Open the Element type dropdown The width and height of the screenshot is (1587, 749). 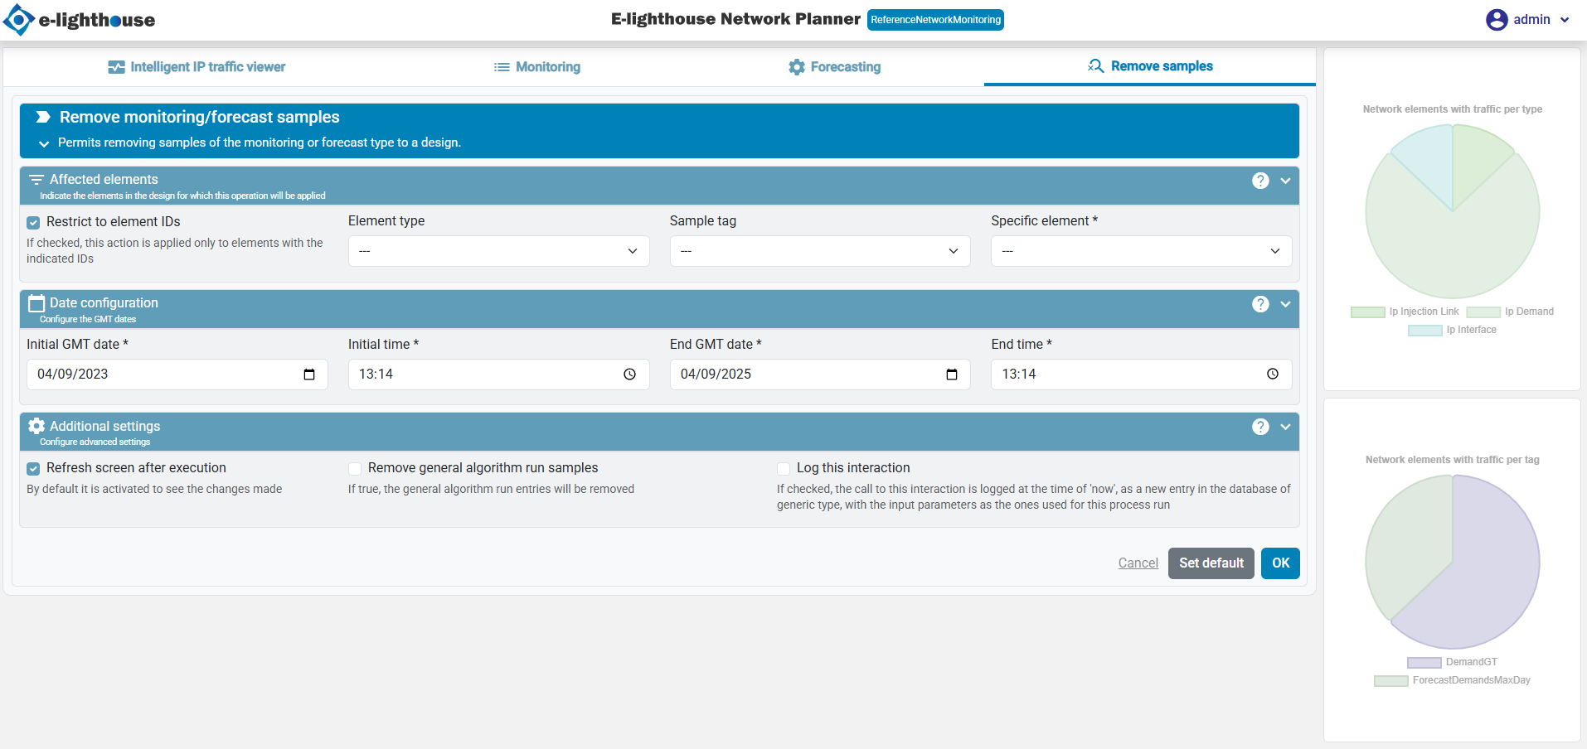click(498, 251)
